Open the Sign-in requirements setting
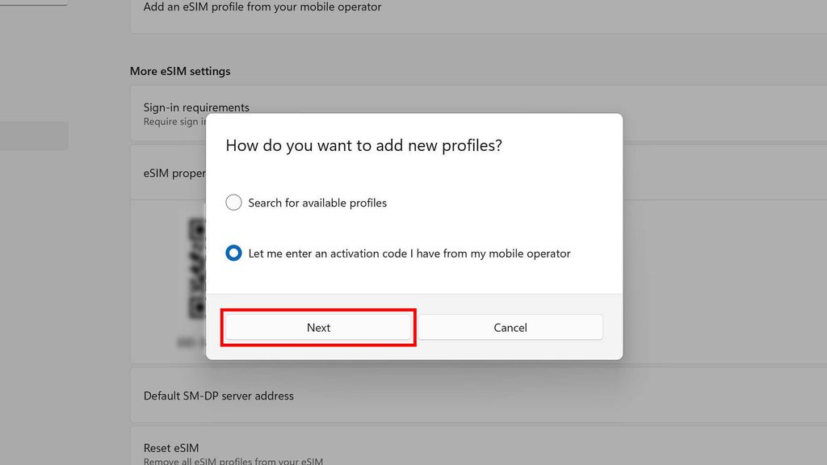This screenshot has height=465, width=827. click(197, 107)
